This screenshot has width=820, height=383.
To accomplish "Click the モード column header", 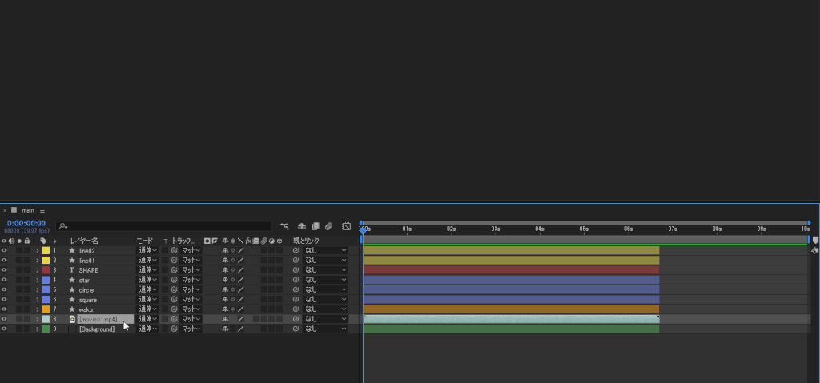I will point(144,241).
